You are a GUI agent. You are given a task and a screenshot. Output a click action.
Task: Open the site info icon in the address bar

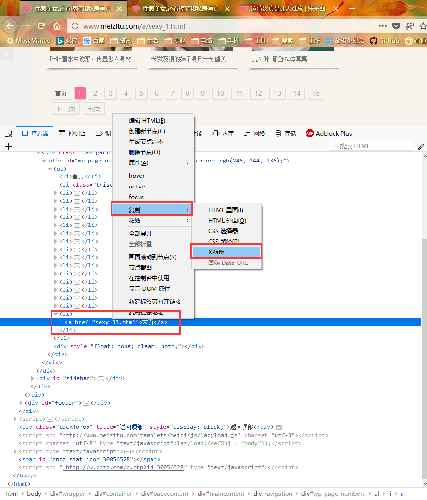(x=75, y=26)
